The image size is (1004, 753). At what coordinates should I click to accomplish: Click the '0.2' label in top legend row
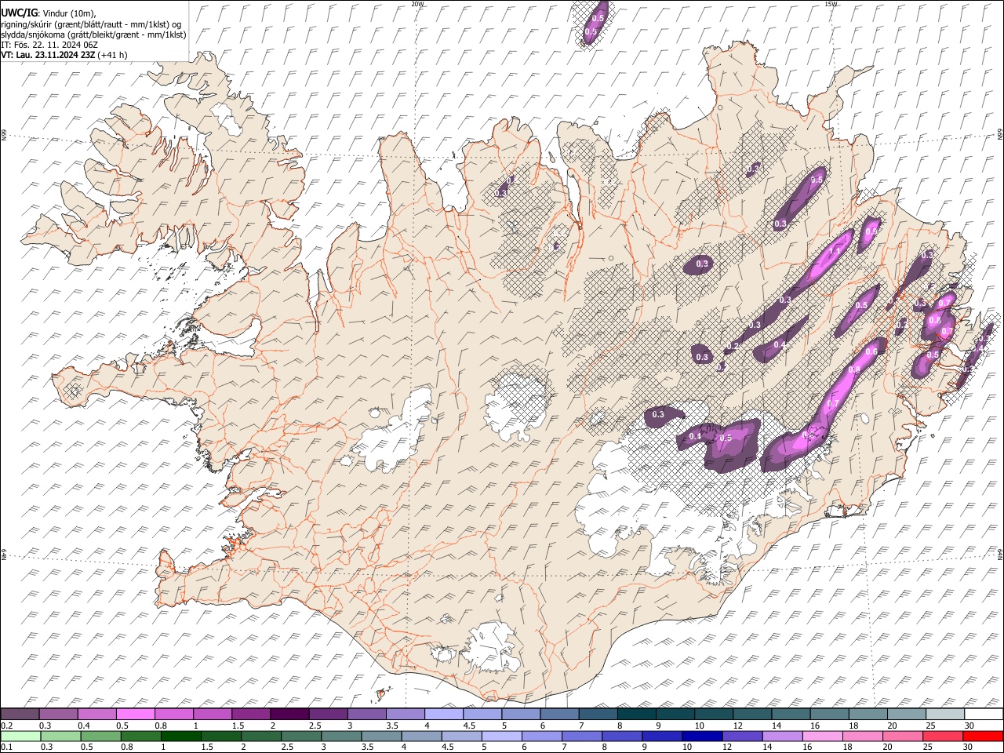point(6,726)
